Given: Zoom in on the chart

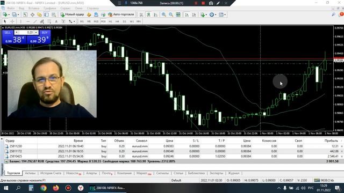Looking at the screenshot, I should tap(163, 14).
